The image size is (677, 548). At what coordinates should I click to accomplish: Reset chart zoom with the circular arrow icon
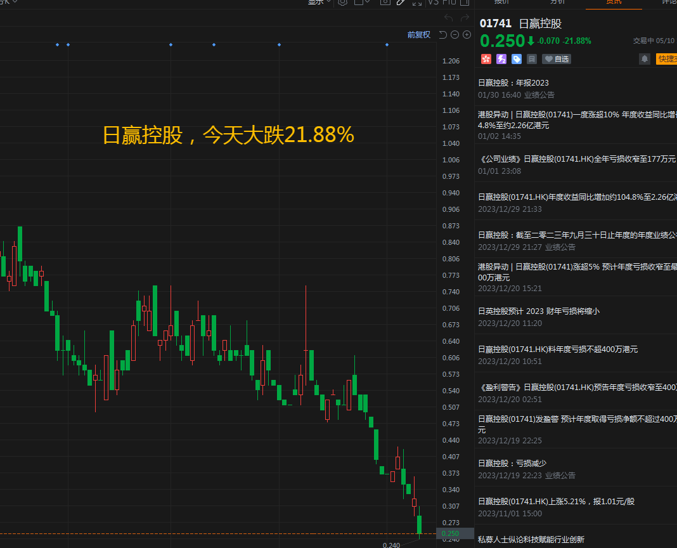[x=442, y=35]
